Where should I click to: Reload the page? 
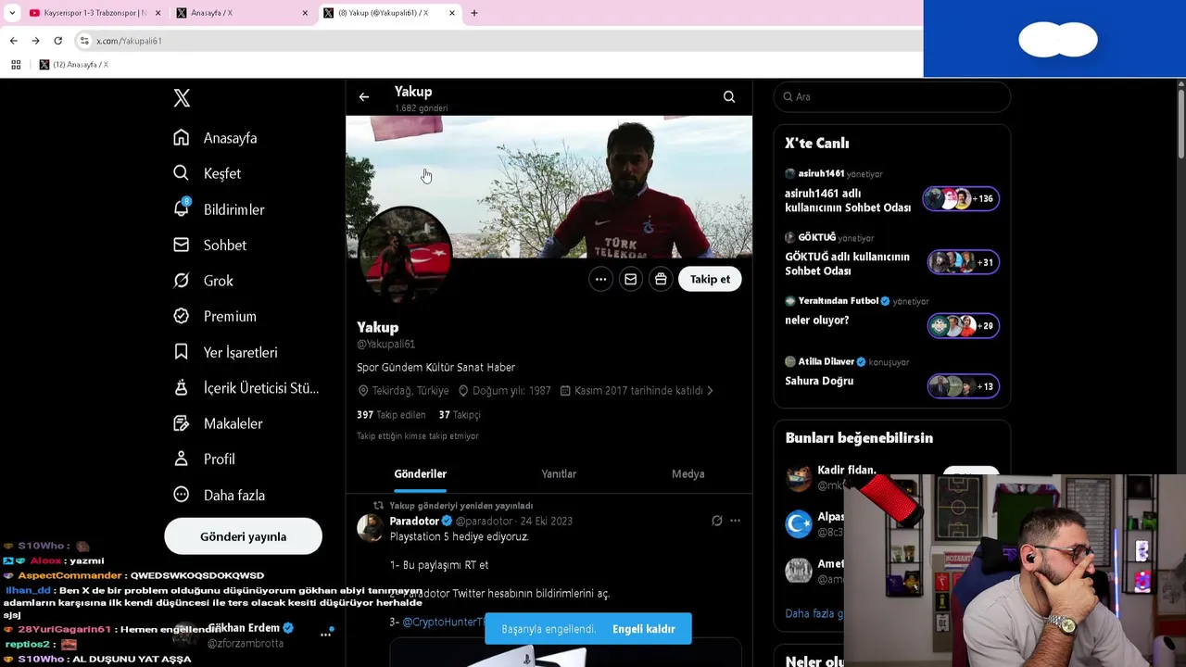pyautogui.click(x=57, y=41)
